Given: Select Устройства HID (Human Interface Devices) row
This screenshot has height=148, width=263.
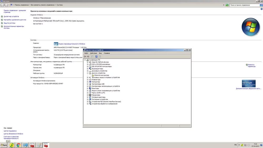Looking at the screenshot, I should tap(106, 101).
